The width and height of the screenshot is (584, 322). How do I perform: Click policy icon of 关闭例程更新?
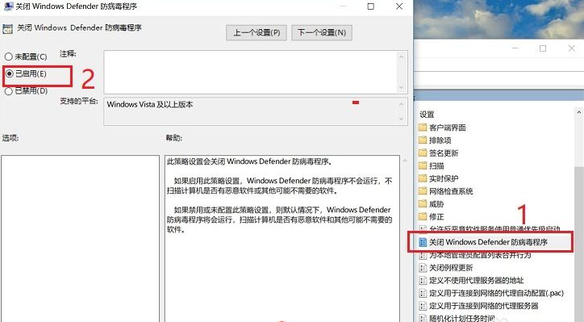pos(423,268)
